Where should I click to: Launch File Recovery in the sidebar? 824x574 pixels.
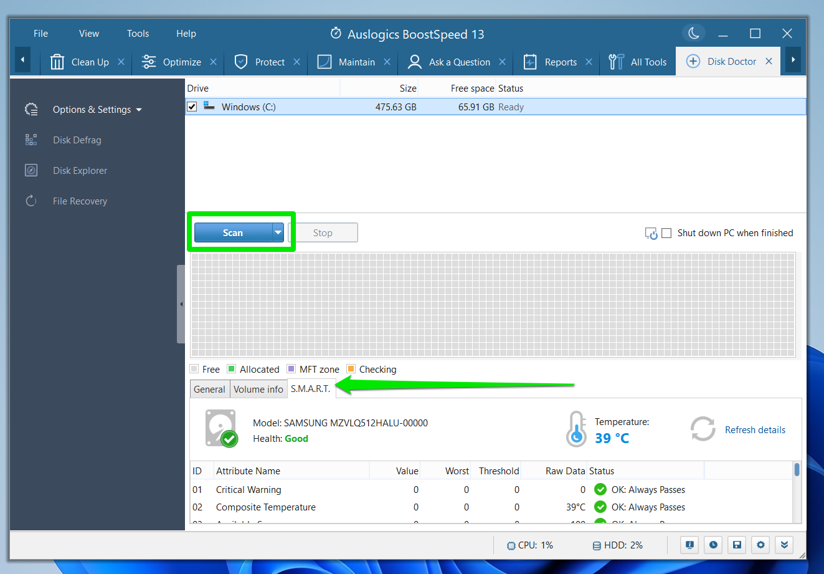click(x=80, y=201)
